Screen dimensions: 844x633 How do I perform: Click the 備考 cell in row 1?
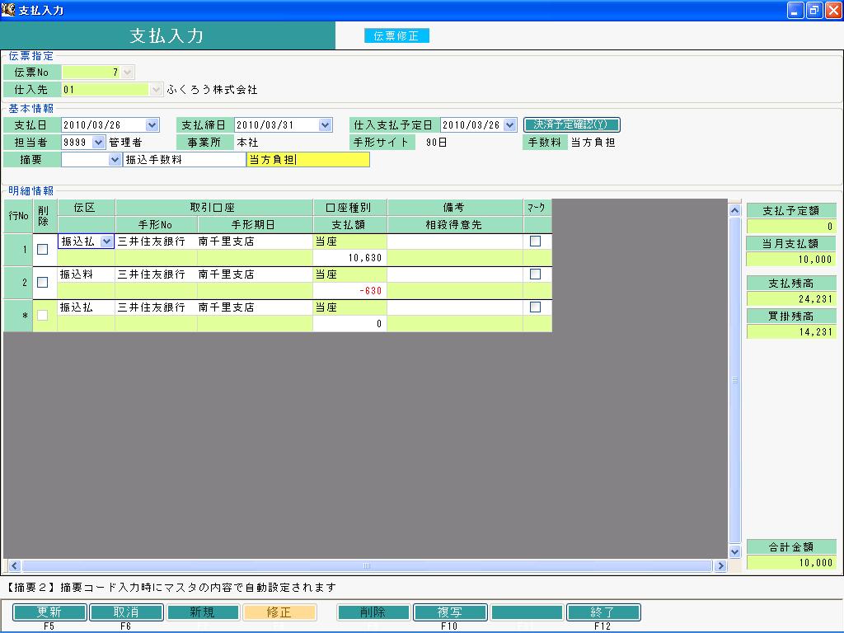(455, 241)
